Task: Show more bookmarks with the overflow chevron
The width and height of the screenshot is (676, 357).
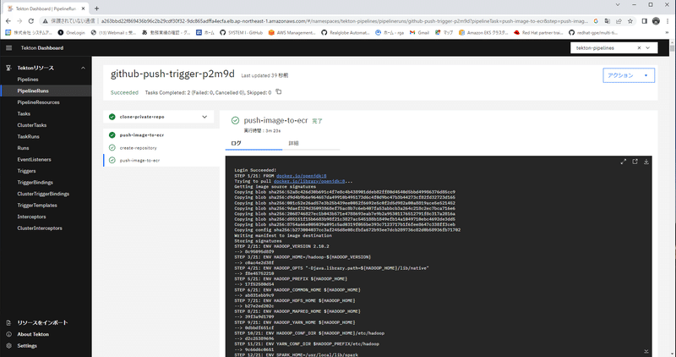Action: 667,32
